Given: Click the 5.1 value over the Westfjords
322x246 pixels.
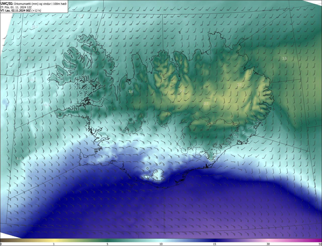Looking at the screenshot, I should point(95,50).
